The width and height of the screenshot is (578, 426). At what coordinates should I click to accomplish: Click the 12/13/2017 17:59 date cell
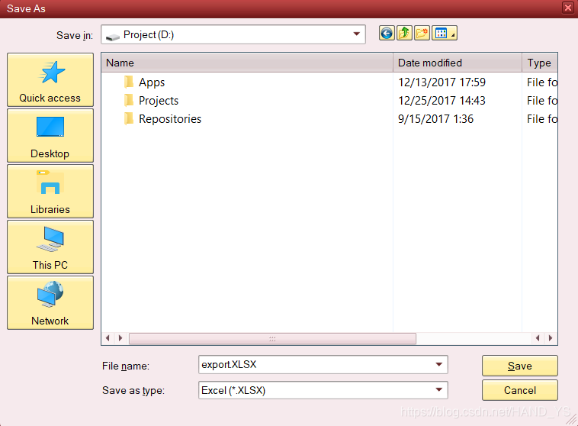[x=442, y=82]
